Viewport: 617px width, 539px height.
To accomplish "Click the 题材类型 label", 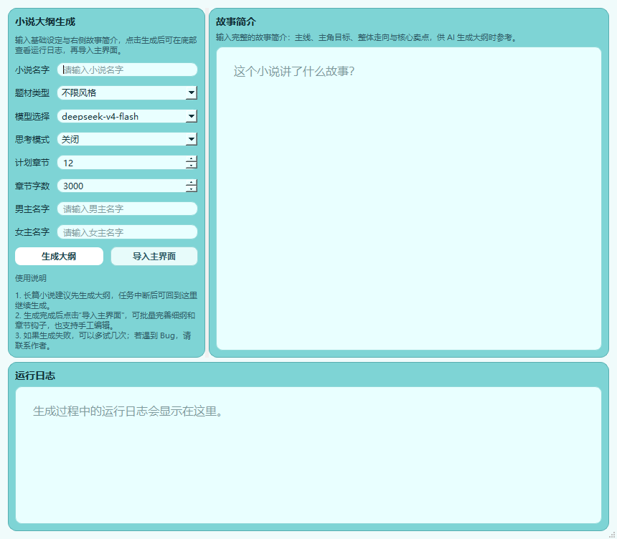I will pyautogui.click(x=32, y=92).
